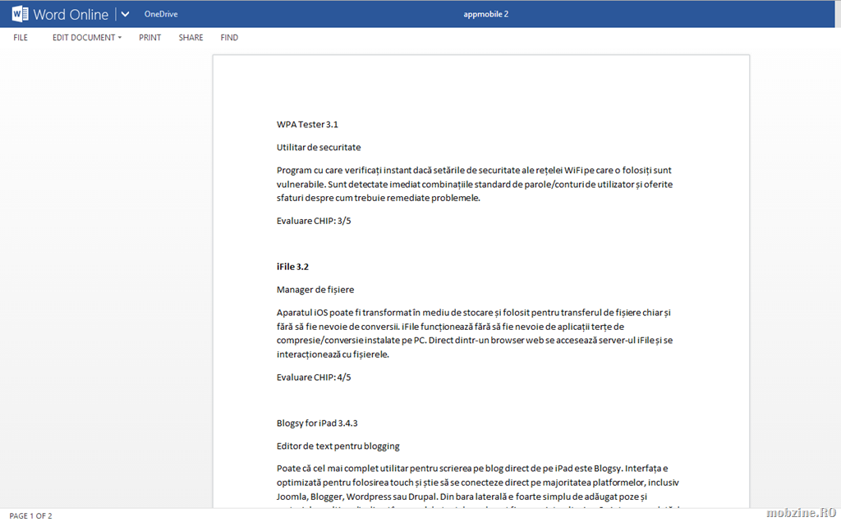This screenshot has width=841, height=522.
Task: Click the text Evaluare CHIP: 4/5
Action: click(314, 378)
